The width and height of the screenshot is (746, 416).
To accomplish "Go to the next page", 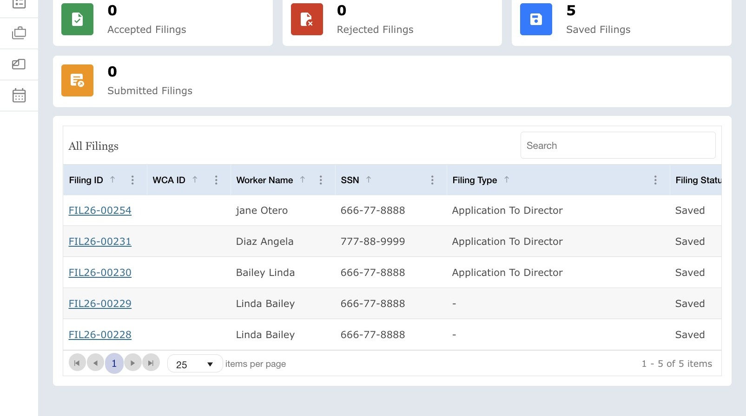I will click(132, 363).
